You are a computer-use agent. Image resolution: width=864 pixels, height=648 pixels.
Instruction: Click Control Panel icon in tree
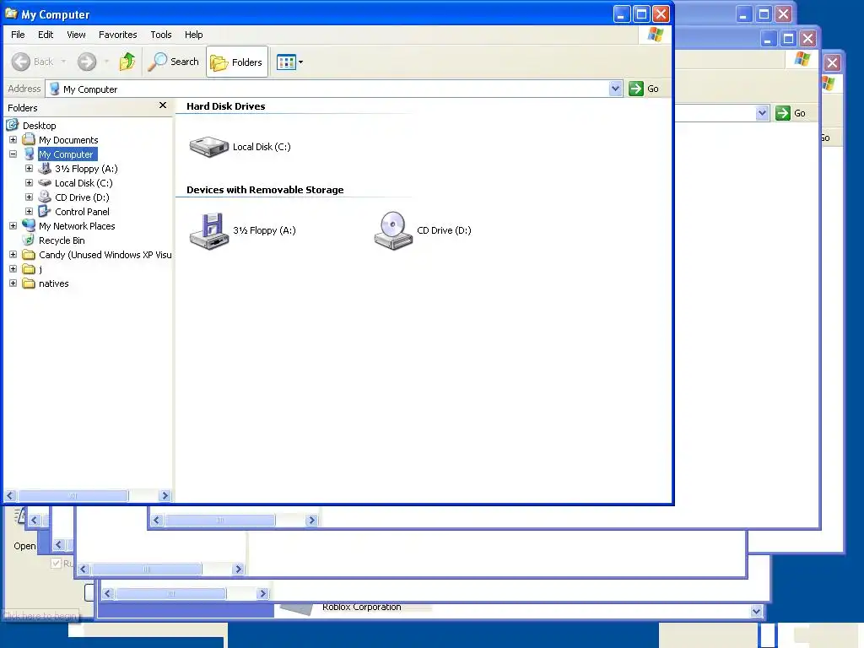click(45, 212)
